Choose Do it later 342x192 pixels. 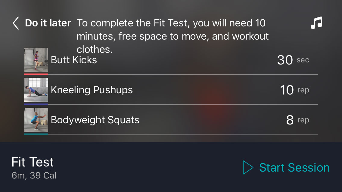(48, 23)
